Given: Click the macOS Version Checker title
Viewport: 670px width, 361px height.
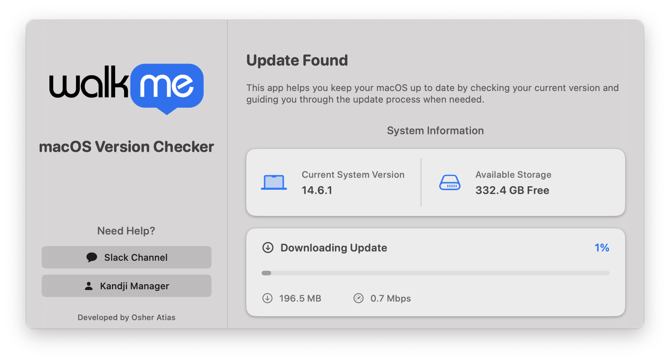Looking at the screenshot, I should [x=127, y=147].
